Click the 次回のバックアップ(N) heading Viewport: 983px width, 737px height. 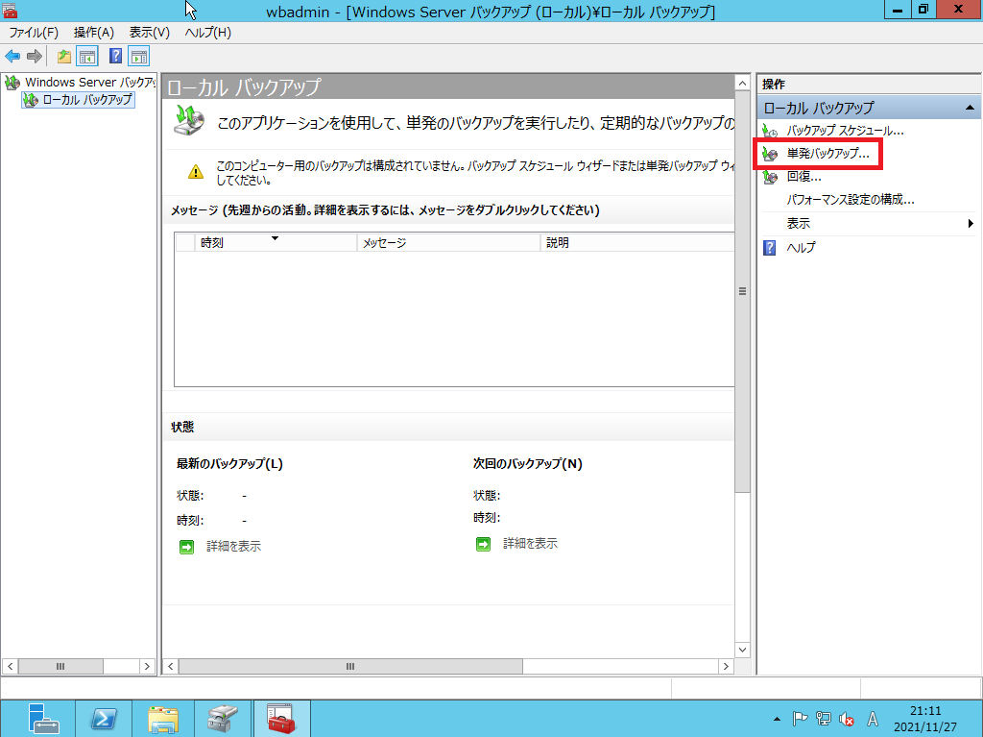528,464
